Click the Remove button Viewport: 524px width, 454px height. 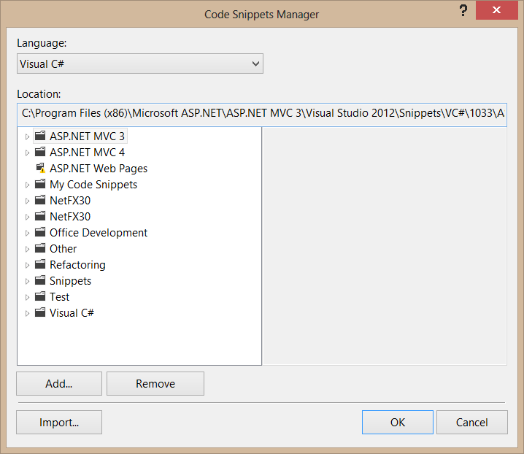(x=155, y=384)
